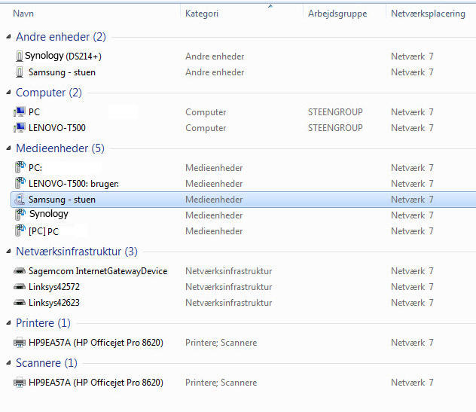The width and height of the screenshot is (476, 412).
Task: Select Samsung - stuen name in Medieenheder
Action: 62,200
